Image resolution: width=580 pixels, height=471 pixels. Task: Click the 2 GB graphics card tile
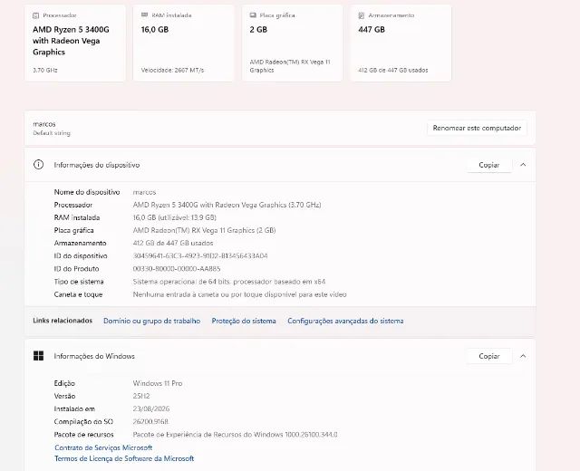[292, 43]
